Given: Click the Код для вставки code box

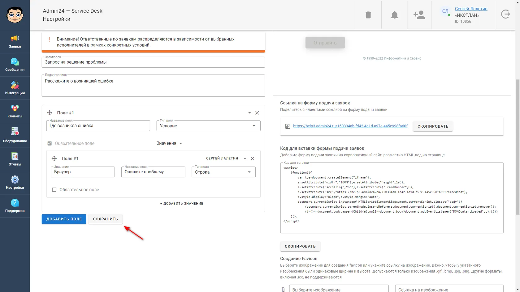Looking at the screenshot, I should pos(392,198).
